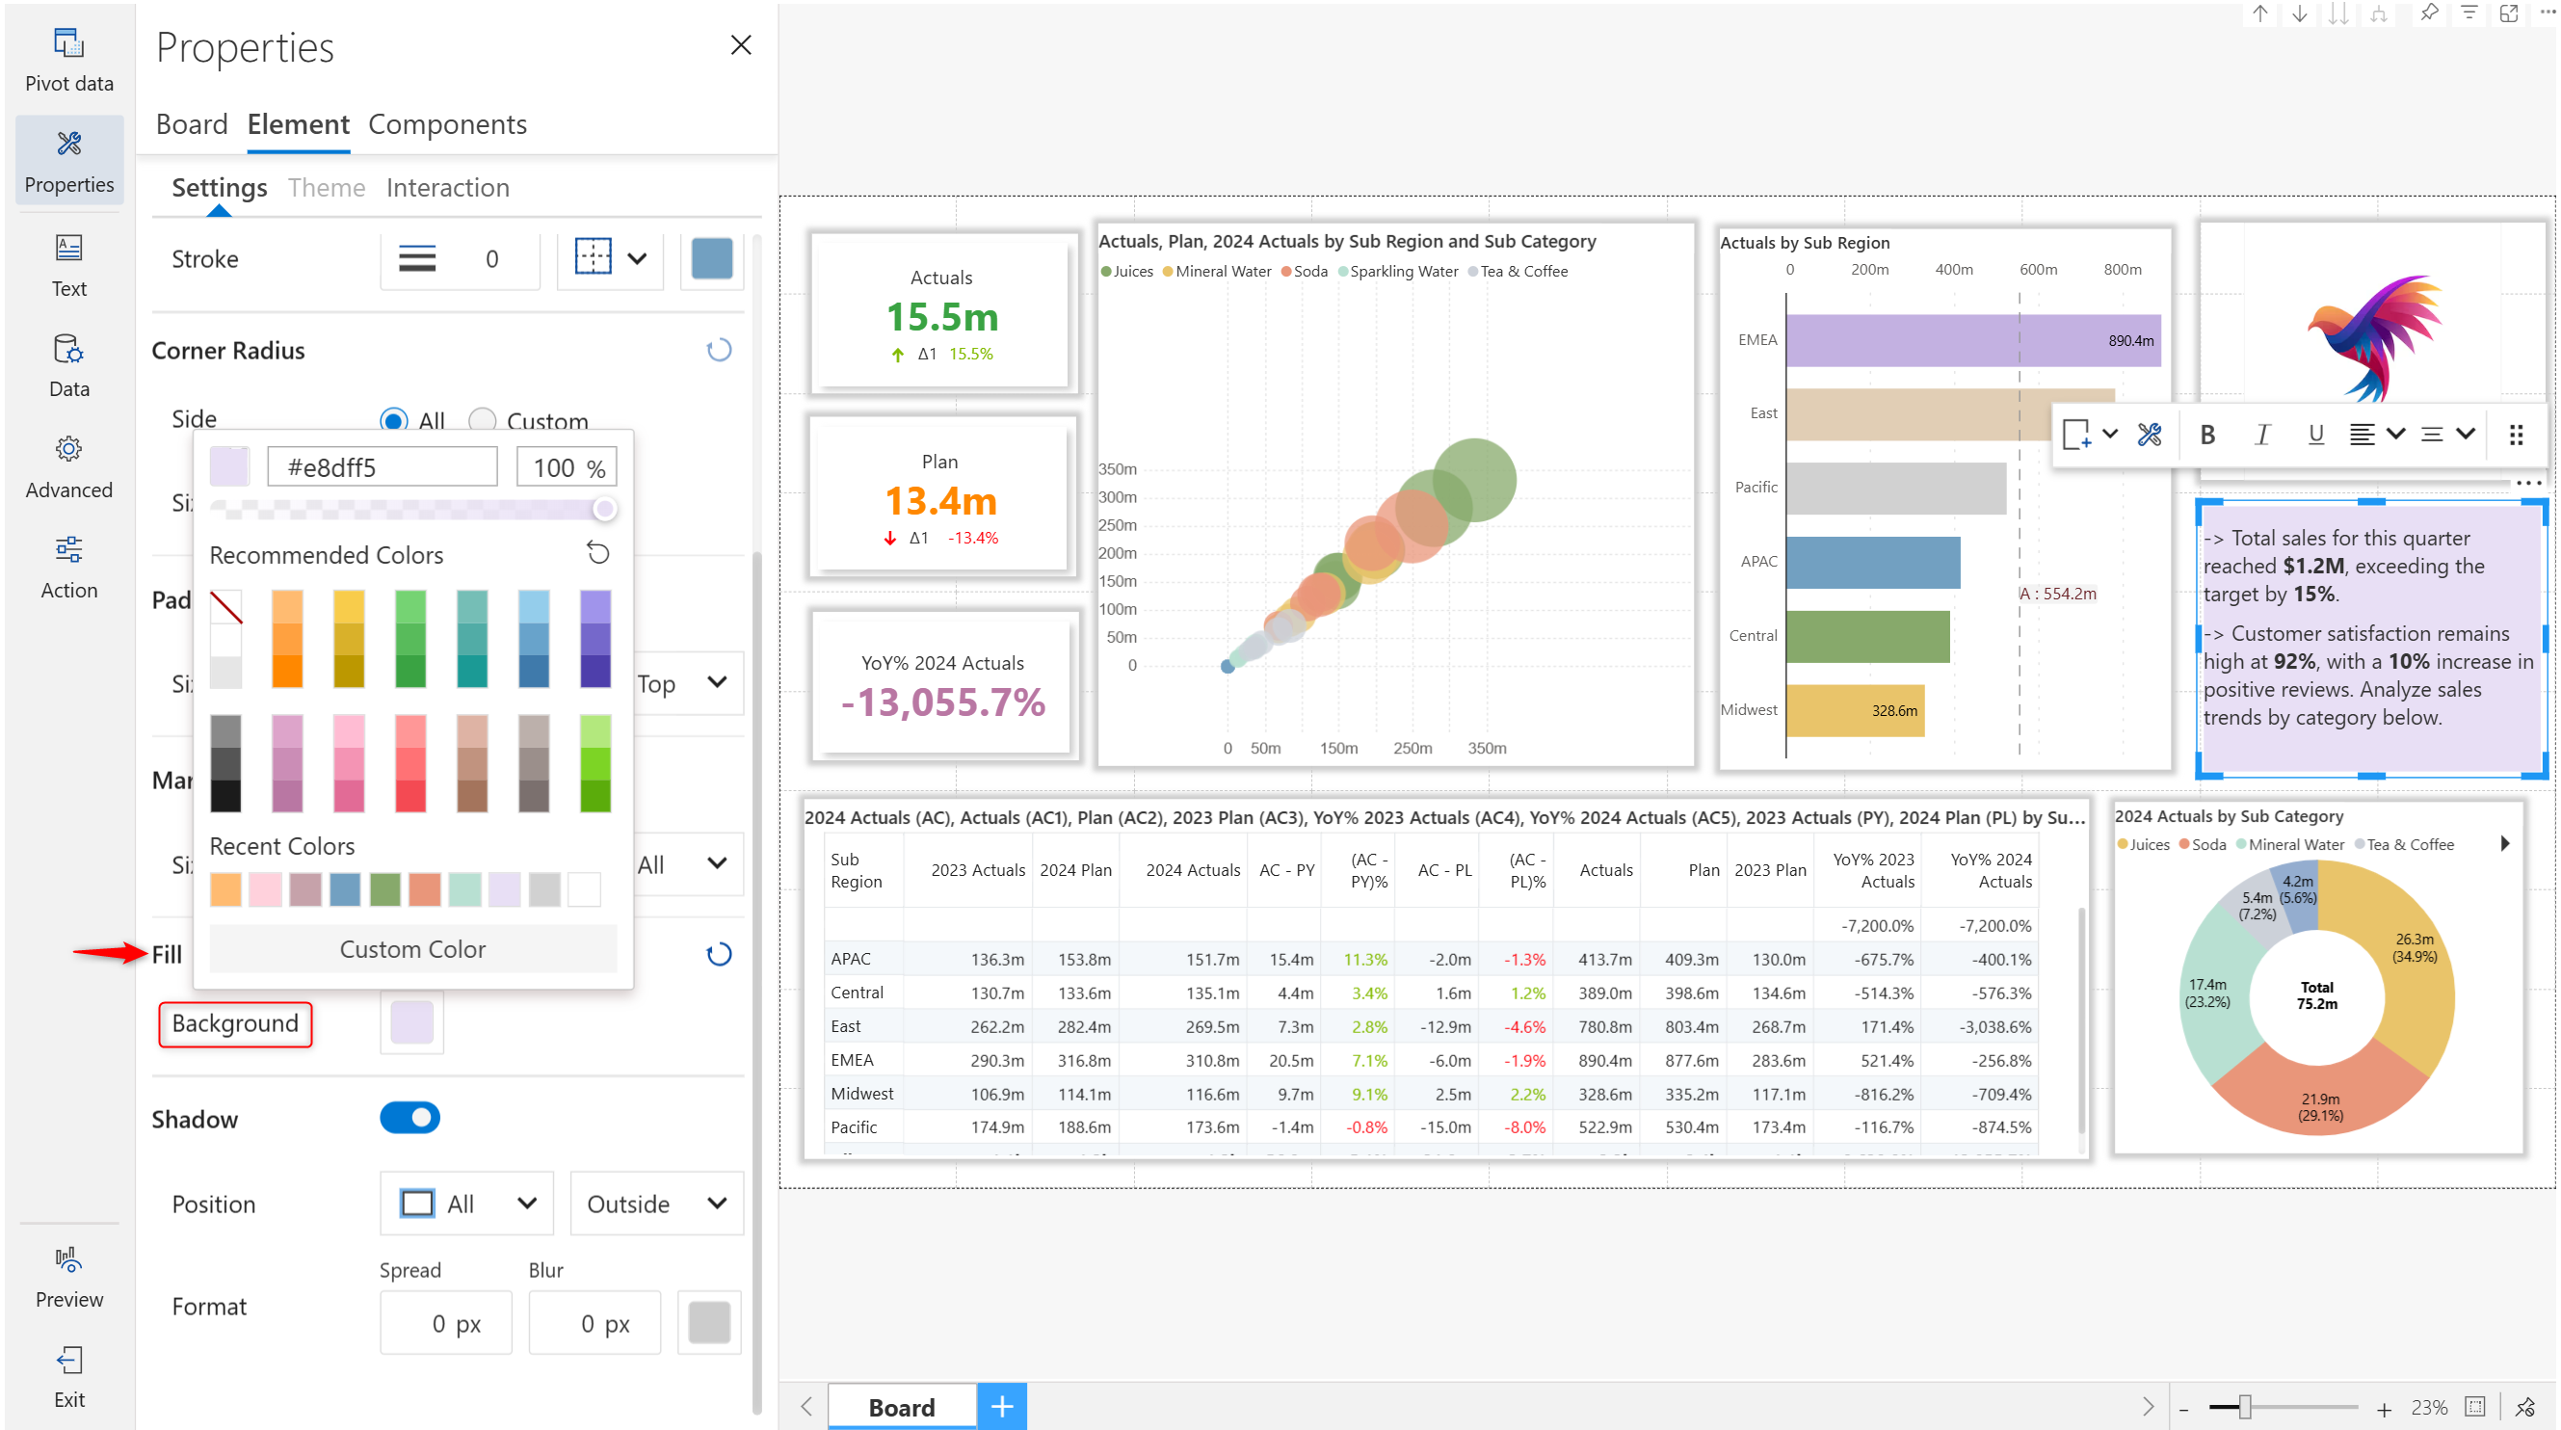Open the Data sidebar panel
2561x1430 pixels.
pos(68,366)
